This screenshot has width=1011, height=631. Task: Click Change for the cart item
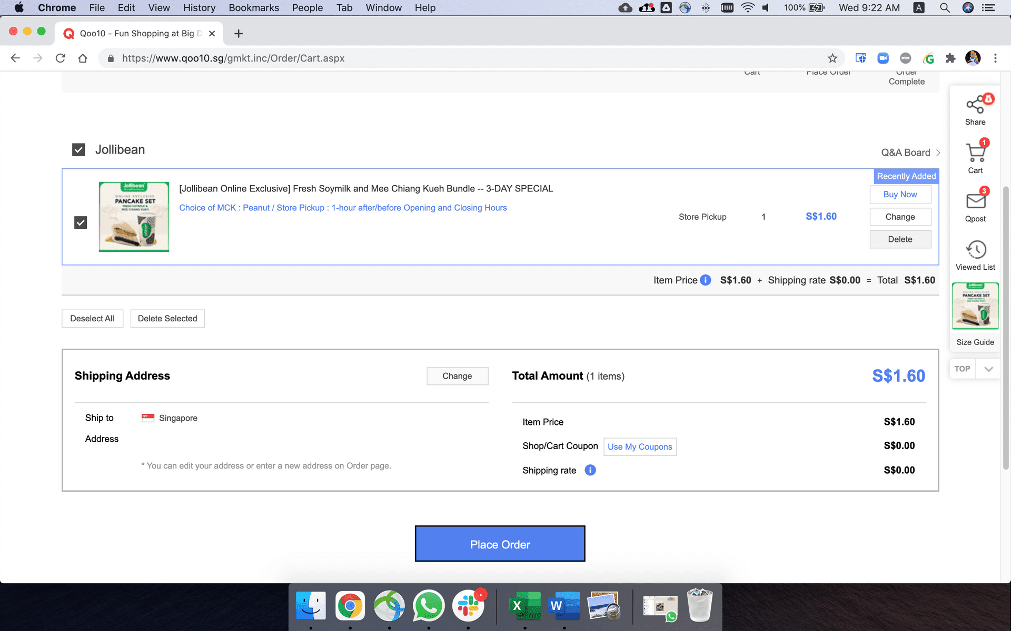[x=900, y=217]
